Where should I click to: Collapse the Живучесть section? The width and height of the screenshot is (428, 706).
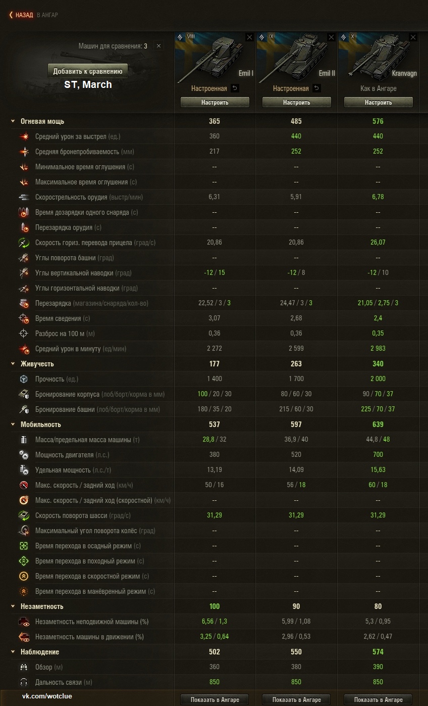click(13, 364)
